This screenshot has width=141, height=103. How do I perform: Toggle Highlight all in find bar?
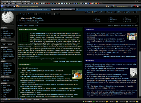click(36, 99)
